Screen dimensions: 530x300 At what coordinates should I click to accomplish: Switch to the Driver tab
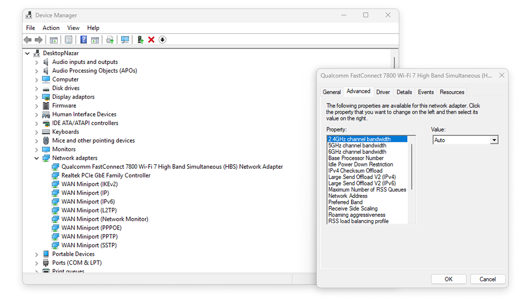click(383, 91)
